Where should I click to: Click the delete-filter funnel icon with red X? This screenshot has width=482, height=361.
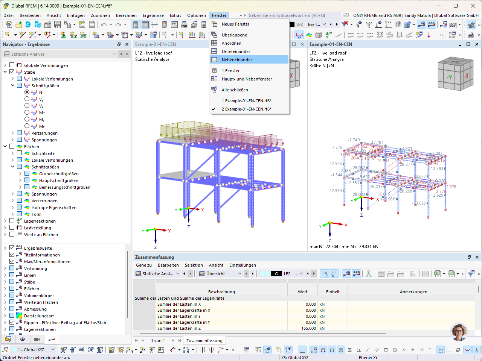[345, 24]
